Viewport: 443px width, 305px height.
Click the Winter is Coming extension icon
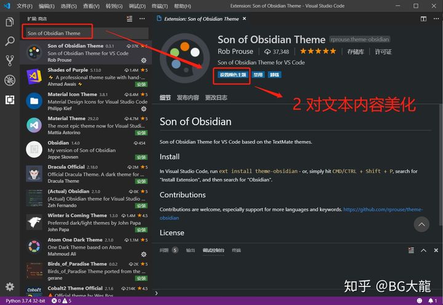(x=34, y=222)
